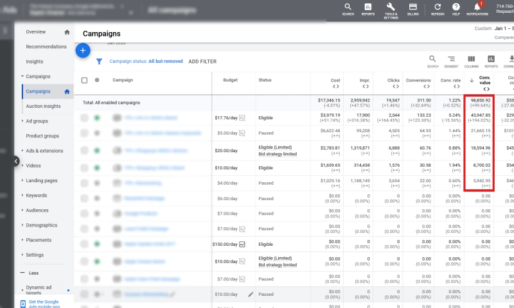
Task: Sort by the Conv. value column header
Action: pyautogui.click(x=485, y=80)
